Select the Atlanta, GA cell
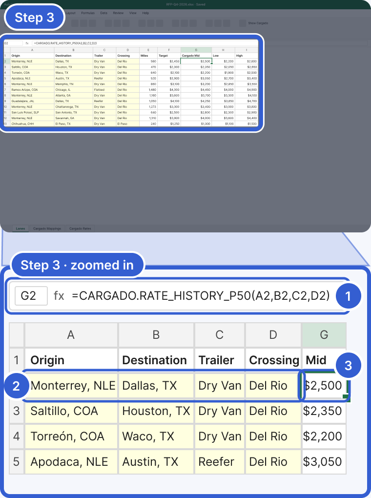Viewport: 371px width, 498px height. [x=73, y=95]
